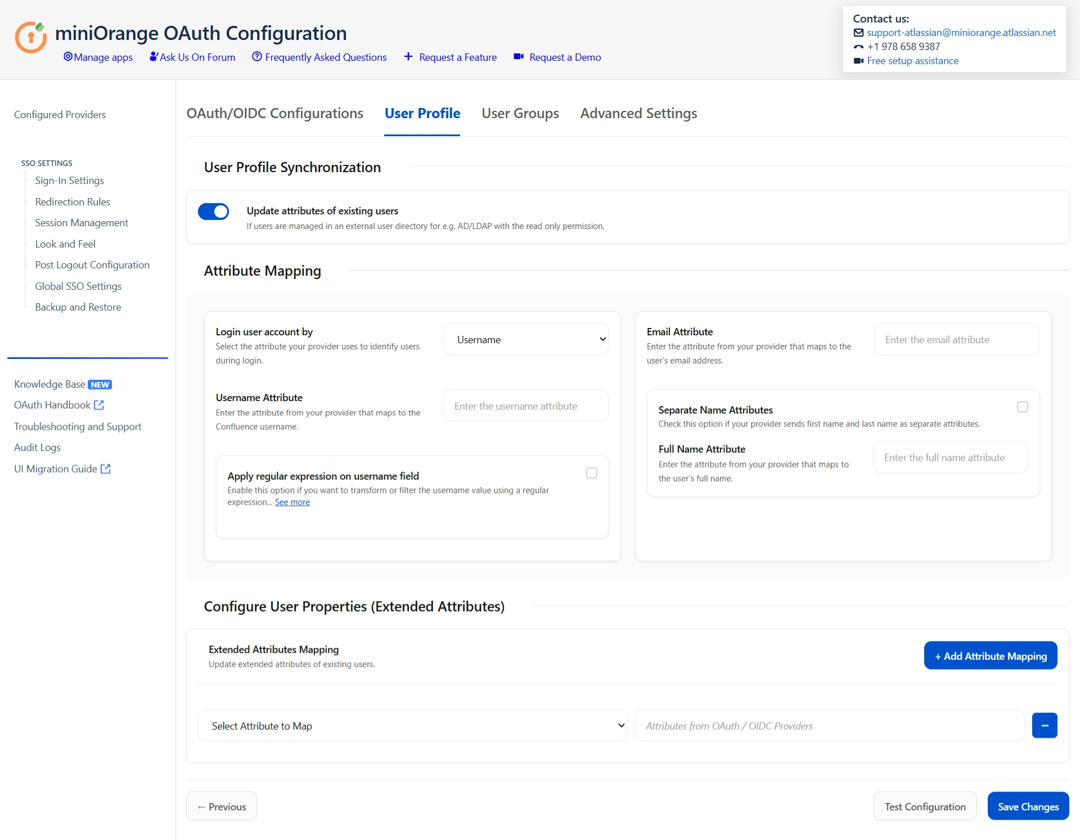Click the Manage apps gear icon
Screen dimensions: 1080x840
(x=68, y=57)
